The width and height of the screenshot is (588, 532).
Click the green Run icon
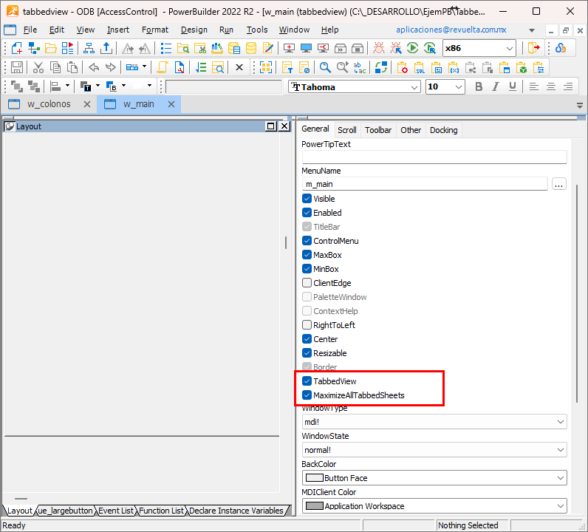[x=412, y=48]
